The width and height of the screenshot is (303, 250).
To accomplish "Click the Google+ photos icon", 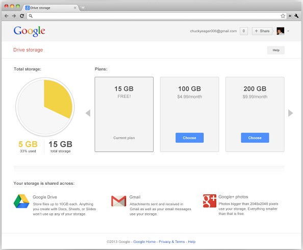I will 210,201.
